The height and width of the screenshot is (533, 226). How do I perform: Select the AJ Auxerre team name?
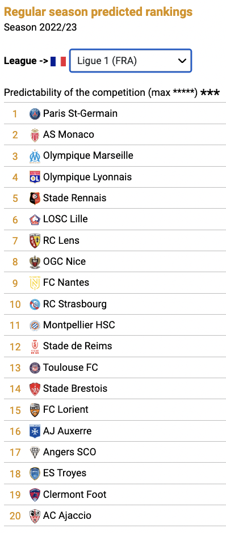coord(68,431)
